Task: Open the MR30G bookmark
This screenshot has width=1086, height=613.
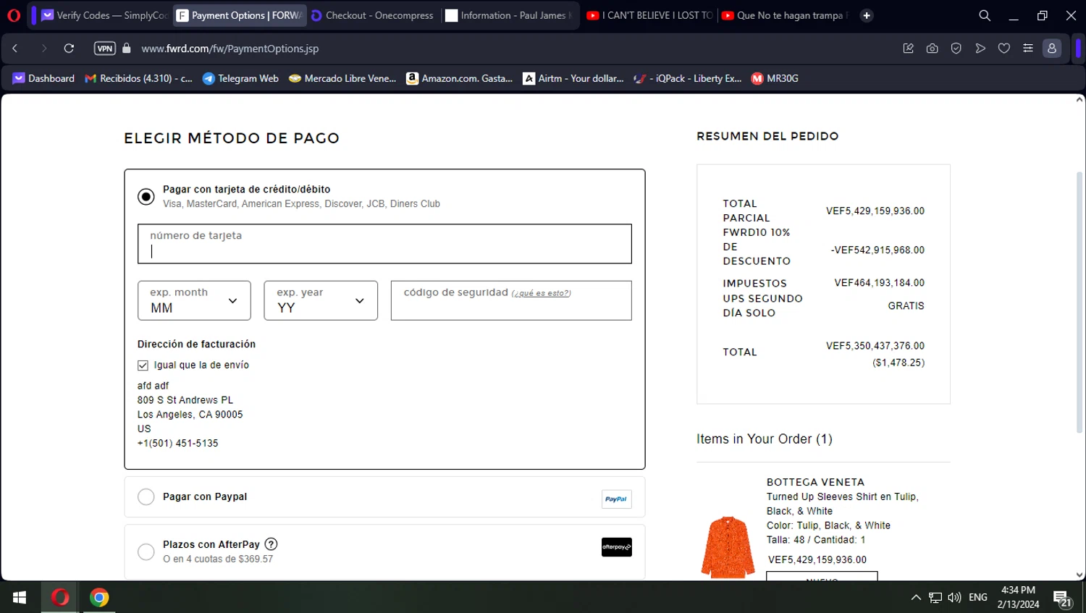Action: (x=775, y=78)
